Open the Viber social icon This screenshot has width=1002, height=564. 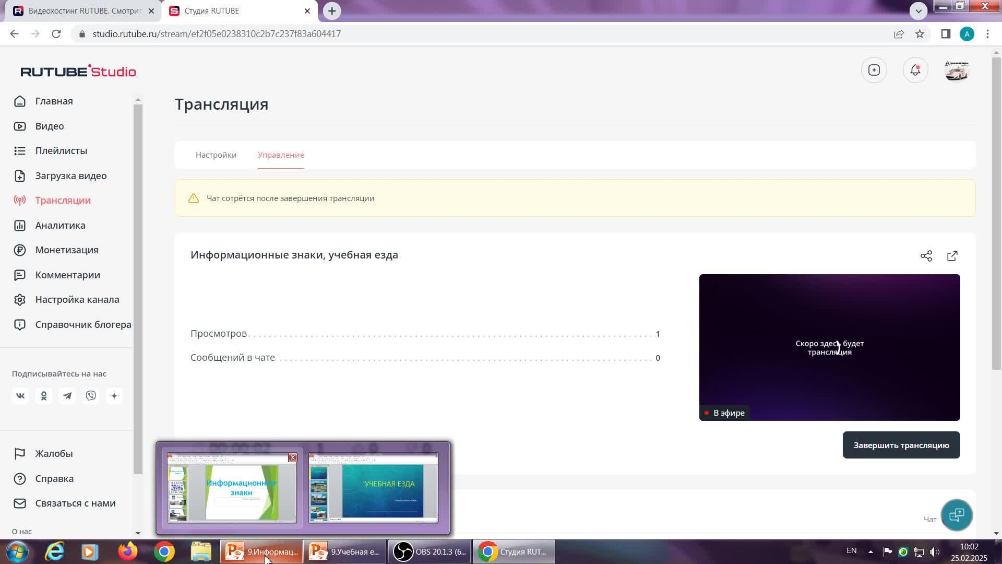pos(91,396)
